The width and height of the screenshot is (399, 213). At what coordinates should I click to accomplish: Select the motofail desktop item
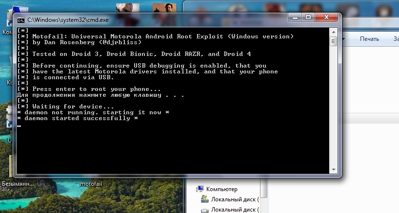(91, 184)
